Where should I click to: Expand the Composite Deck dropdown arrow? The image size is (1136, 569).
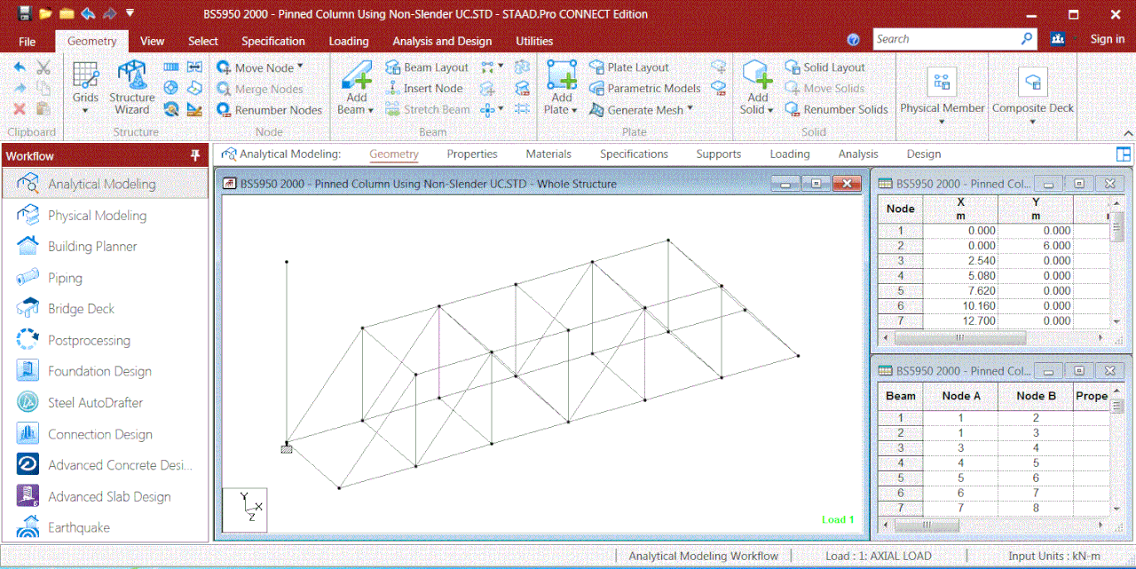coord(1032,122)
